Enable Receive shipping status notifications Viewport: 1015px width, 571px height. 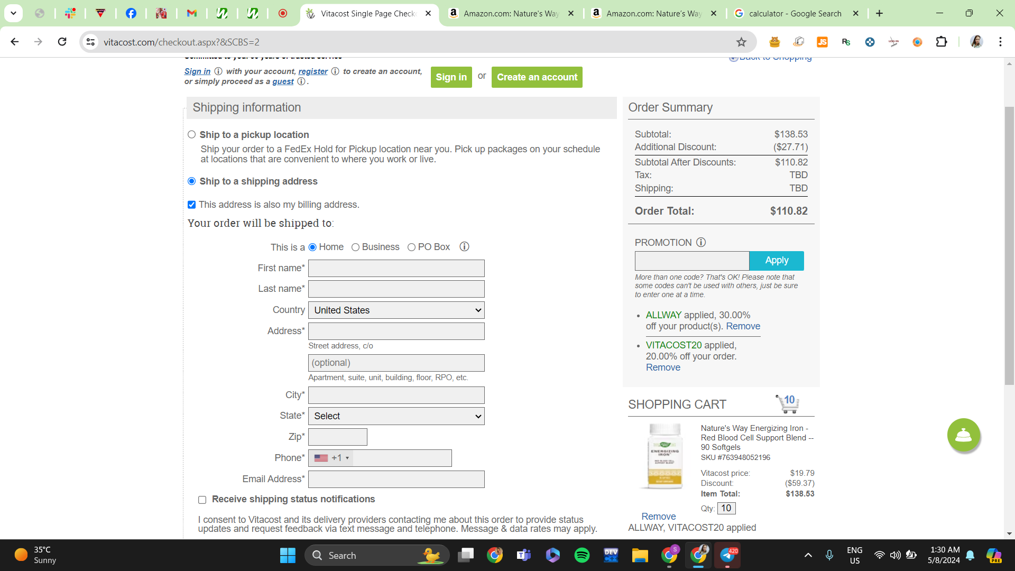click(x=202, y=500)
